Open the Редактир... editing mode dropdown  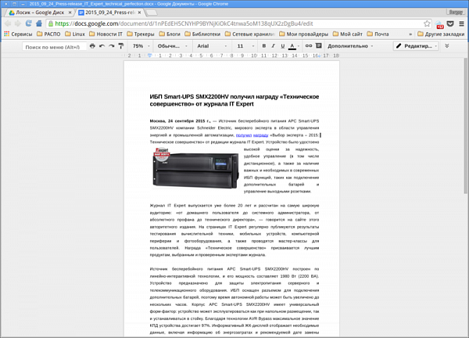416,46
